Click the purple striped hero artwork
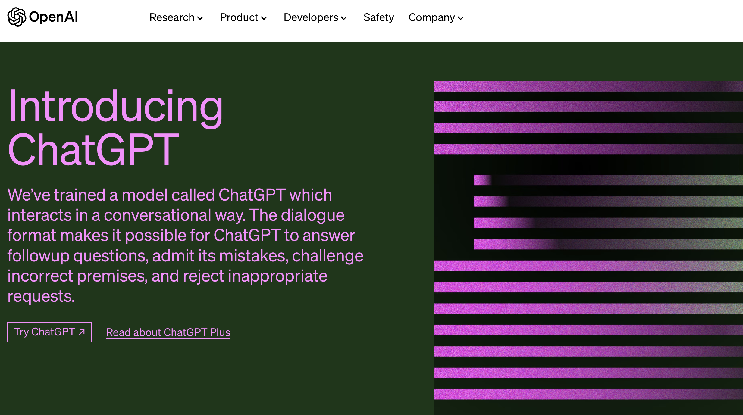The width and height of the screenshot is (743, 415). coord(588,248)
